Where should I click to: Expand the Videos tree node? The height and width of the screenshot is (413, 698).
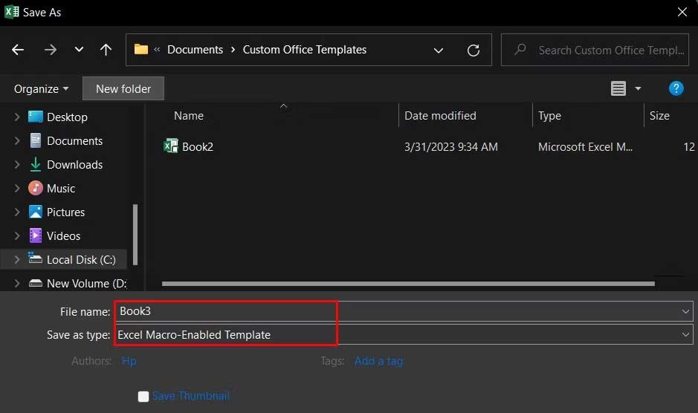17,236
